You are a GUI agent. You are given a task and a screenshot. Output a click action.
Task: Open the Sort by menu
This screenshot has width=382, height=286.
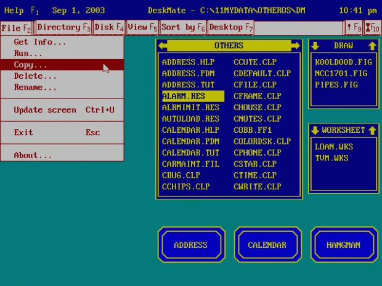[183, 28]
